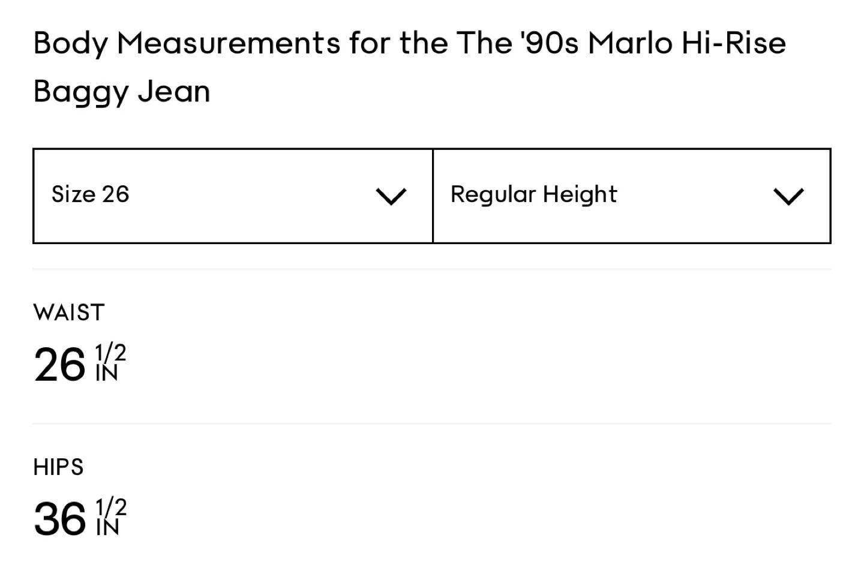Expand the Regular Height dropdown

[631, 196]
